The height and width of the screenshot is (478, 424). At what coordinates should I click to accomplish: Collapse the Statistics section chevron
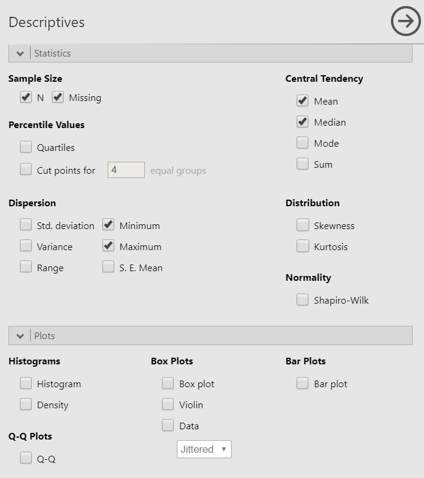(20, 54)
